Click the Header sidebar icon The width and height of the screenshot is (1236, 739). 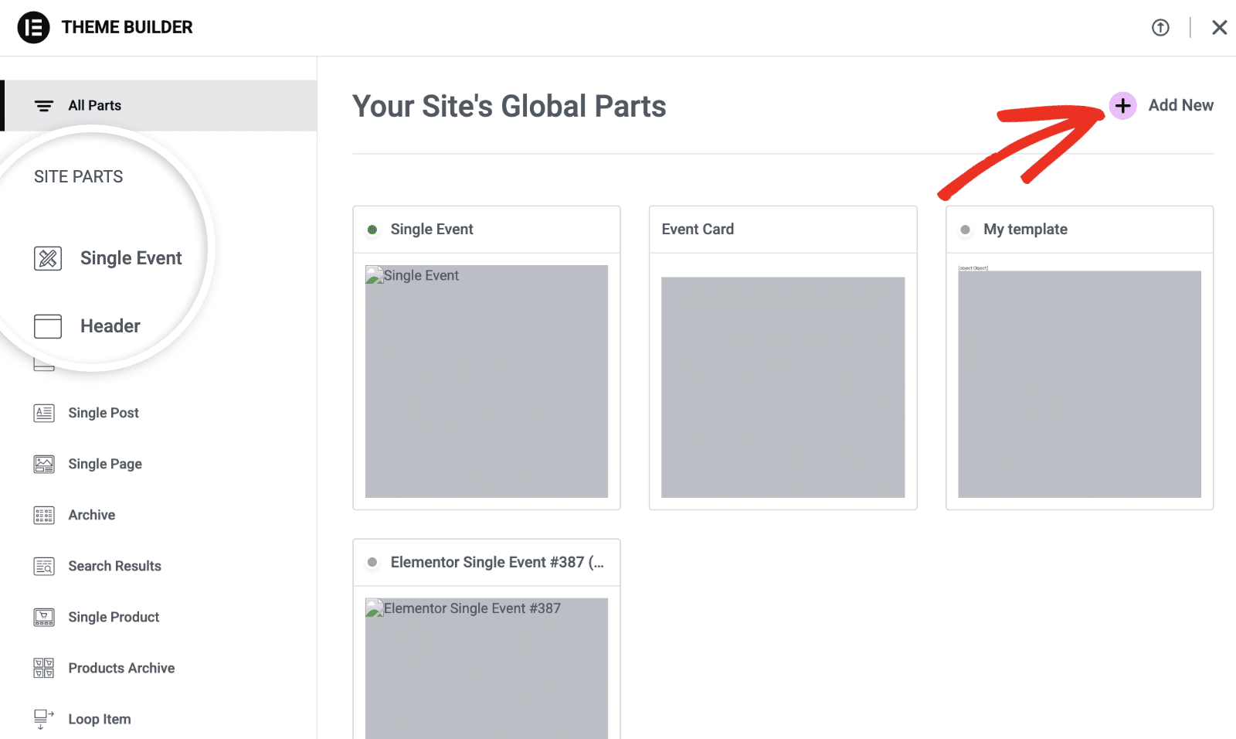coord(48,326)
